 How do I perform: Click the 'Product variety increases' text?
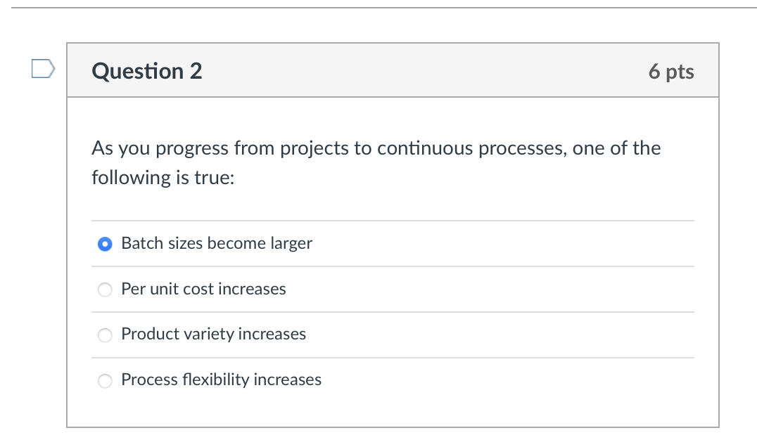point(213,335)
